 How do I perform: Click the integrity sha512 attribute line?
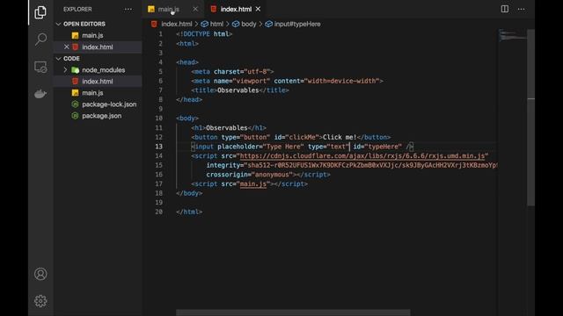tap(352, 165)
